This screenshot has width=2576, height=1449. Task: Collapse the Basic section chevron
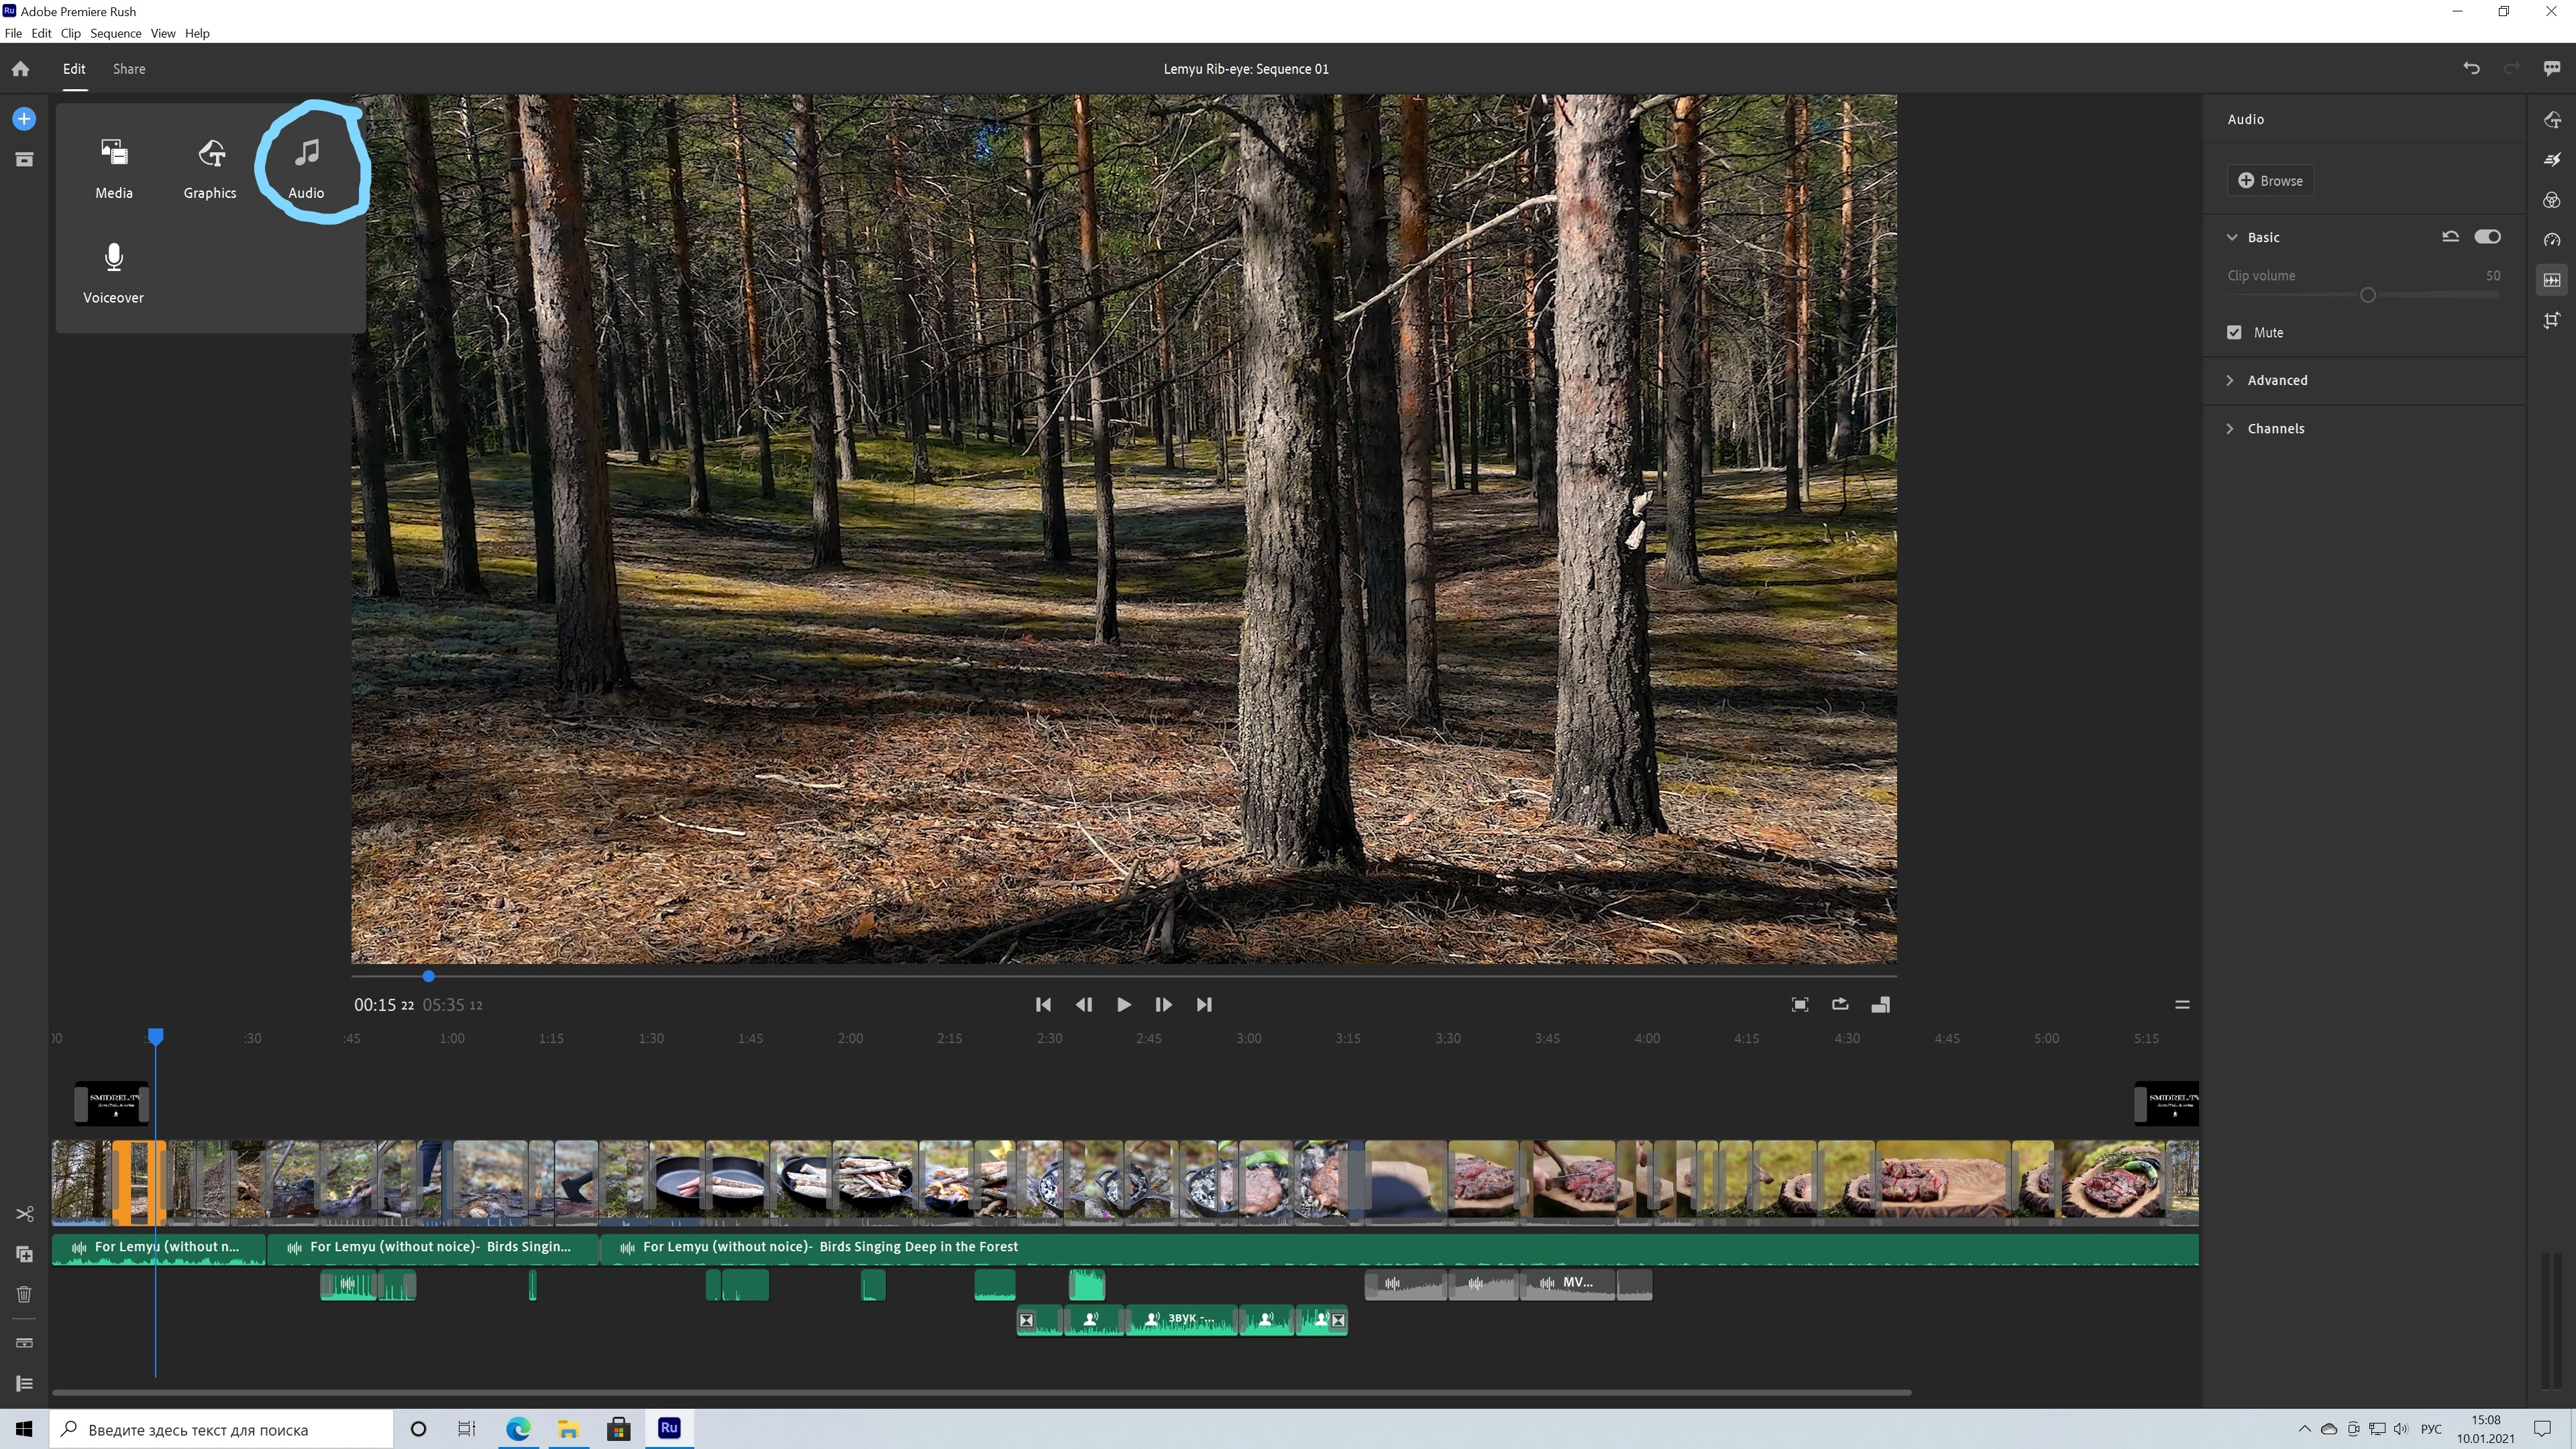click(x=2232, y=238)
